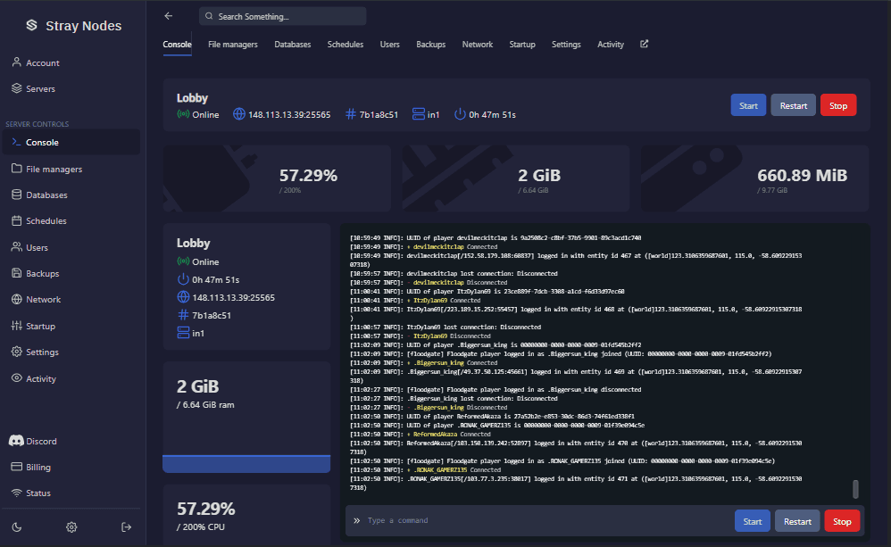891x547 pixels.
Task: Go to Servers in the sidebar
Action: [x=40, y=88]
